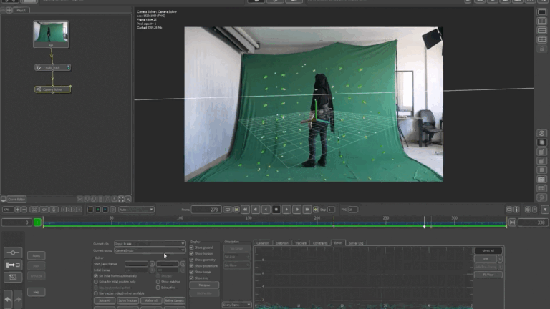This screenshot has height=309, width=550.
Task: Click the keyframe marker near frame 210
Action: (334, 227)
